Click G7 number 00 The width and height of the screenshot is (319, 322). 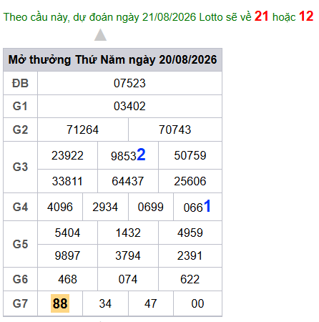197,303
